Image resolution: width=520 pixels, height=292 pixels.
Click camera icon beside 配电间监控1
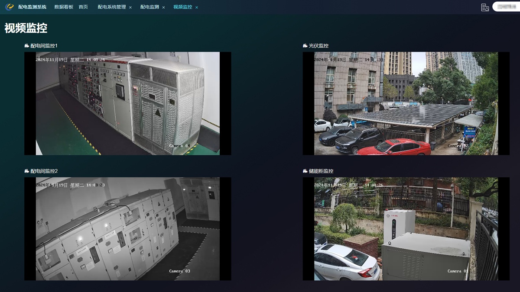pos(27,46)
